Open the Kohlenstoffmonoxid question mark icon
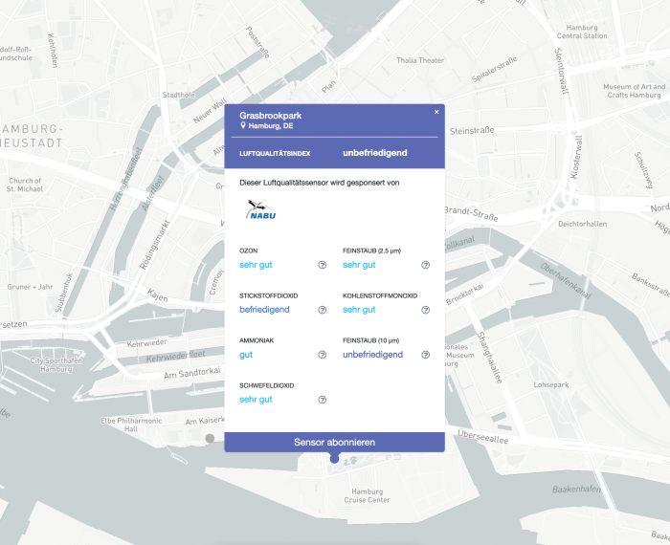670x545 pixels. pos(426,310)
